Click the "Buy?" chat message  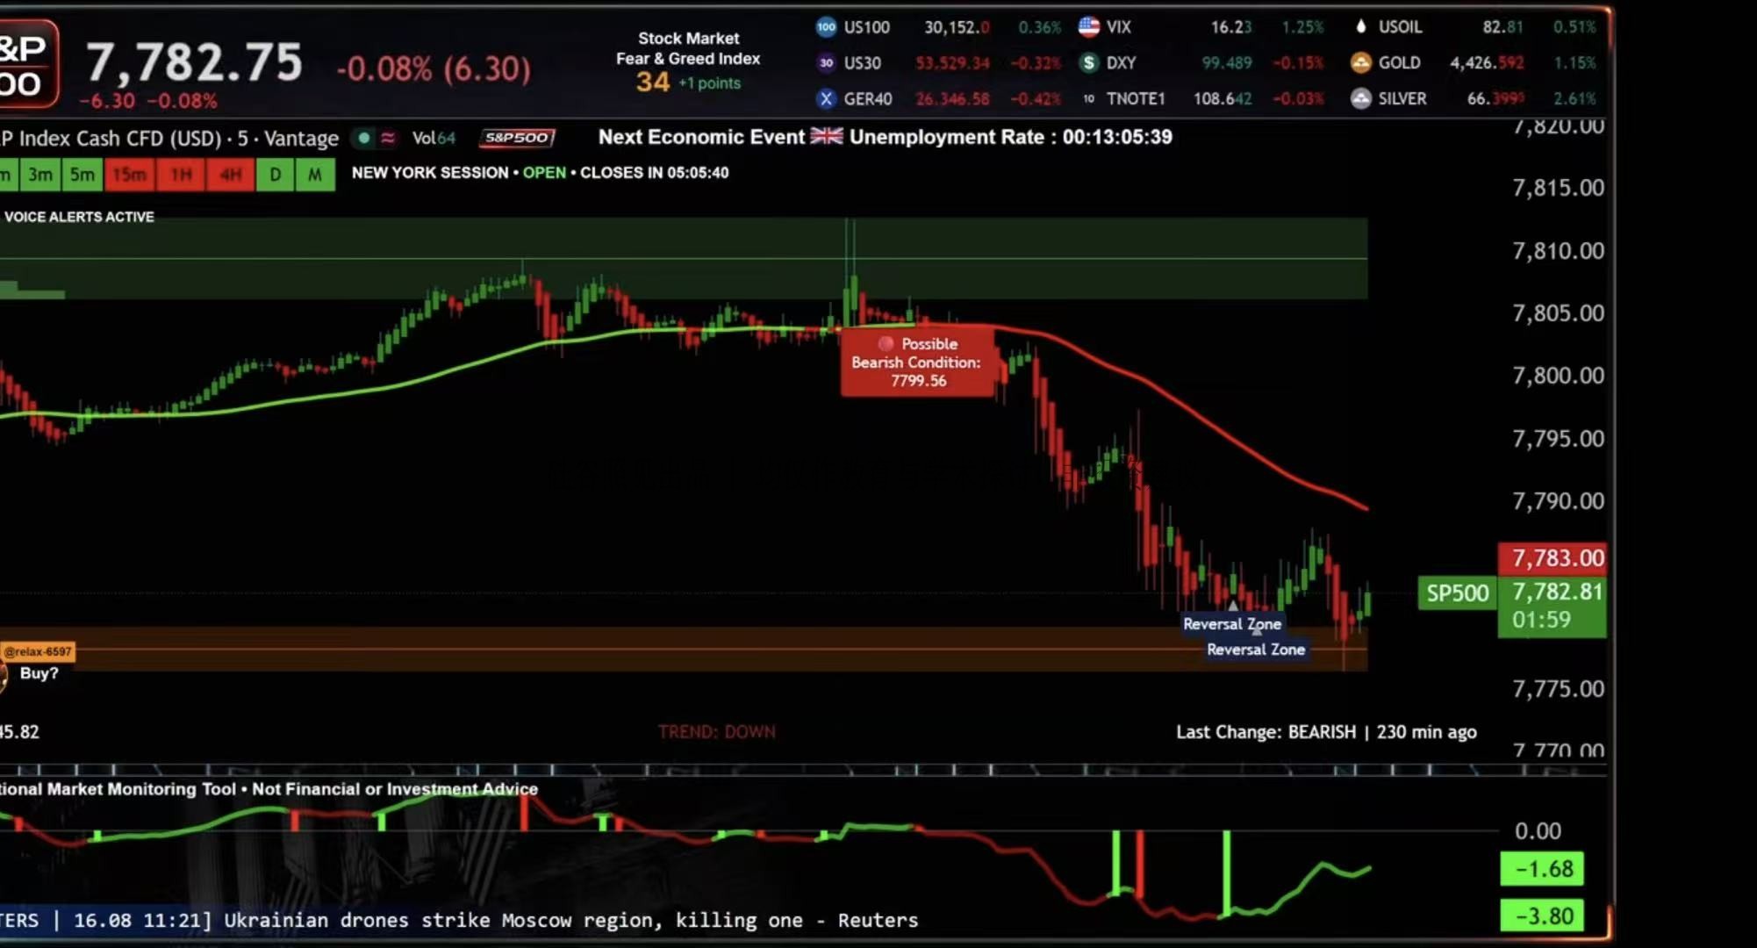coord(39,673)
